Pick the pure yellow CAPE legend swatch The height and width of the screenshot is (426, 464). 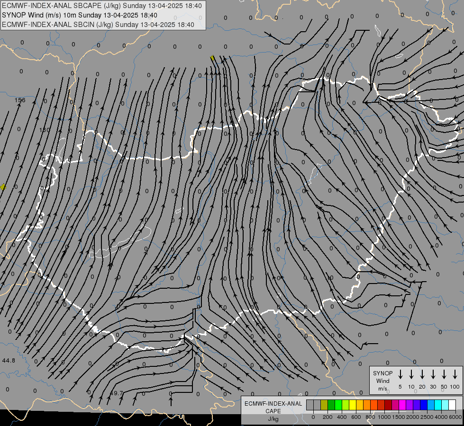353,405
